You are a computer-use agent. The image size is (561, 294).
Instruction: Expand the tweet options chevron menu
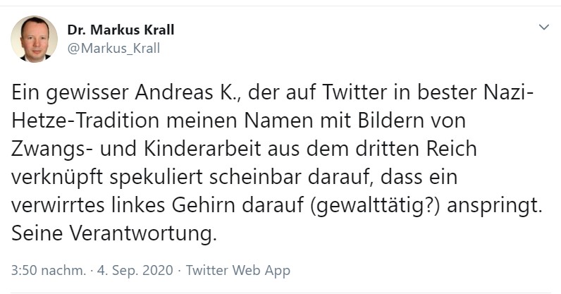pyautogui.click(x=543, y=27)
